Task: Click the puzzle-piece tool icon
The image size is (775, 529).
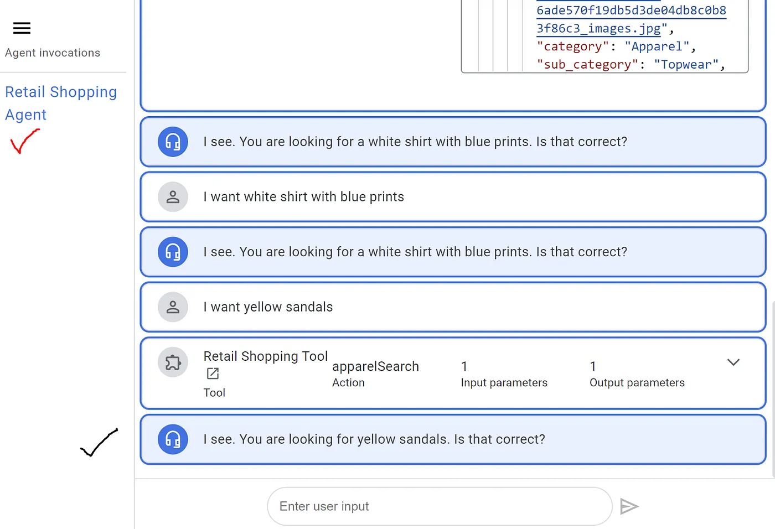Action: (x=173, y=362)
